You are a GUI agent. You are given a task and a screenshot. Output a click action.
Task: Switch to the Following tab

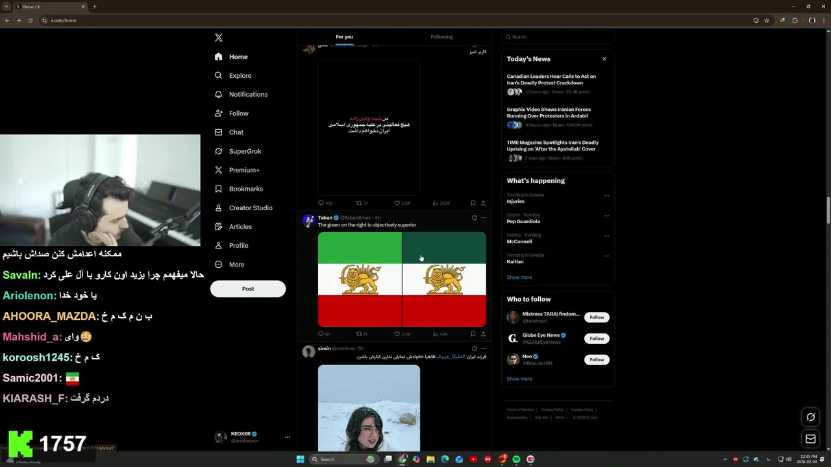click(441, 37)
